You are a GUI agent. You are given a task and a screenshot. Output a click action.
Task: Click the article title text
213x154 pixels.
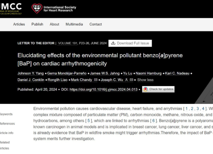pos(100,59)
